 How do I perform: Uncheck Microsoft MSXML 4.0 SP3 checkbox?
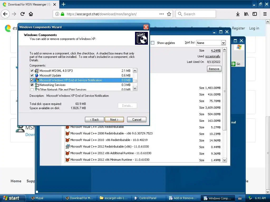click(32, 70)
